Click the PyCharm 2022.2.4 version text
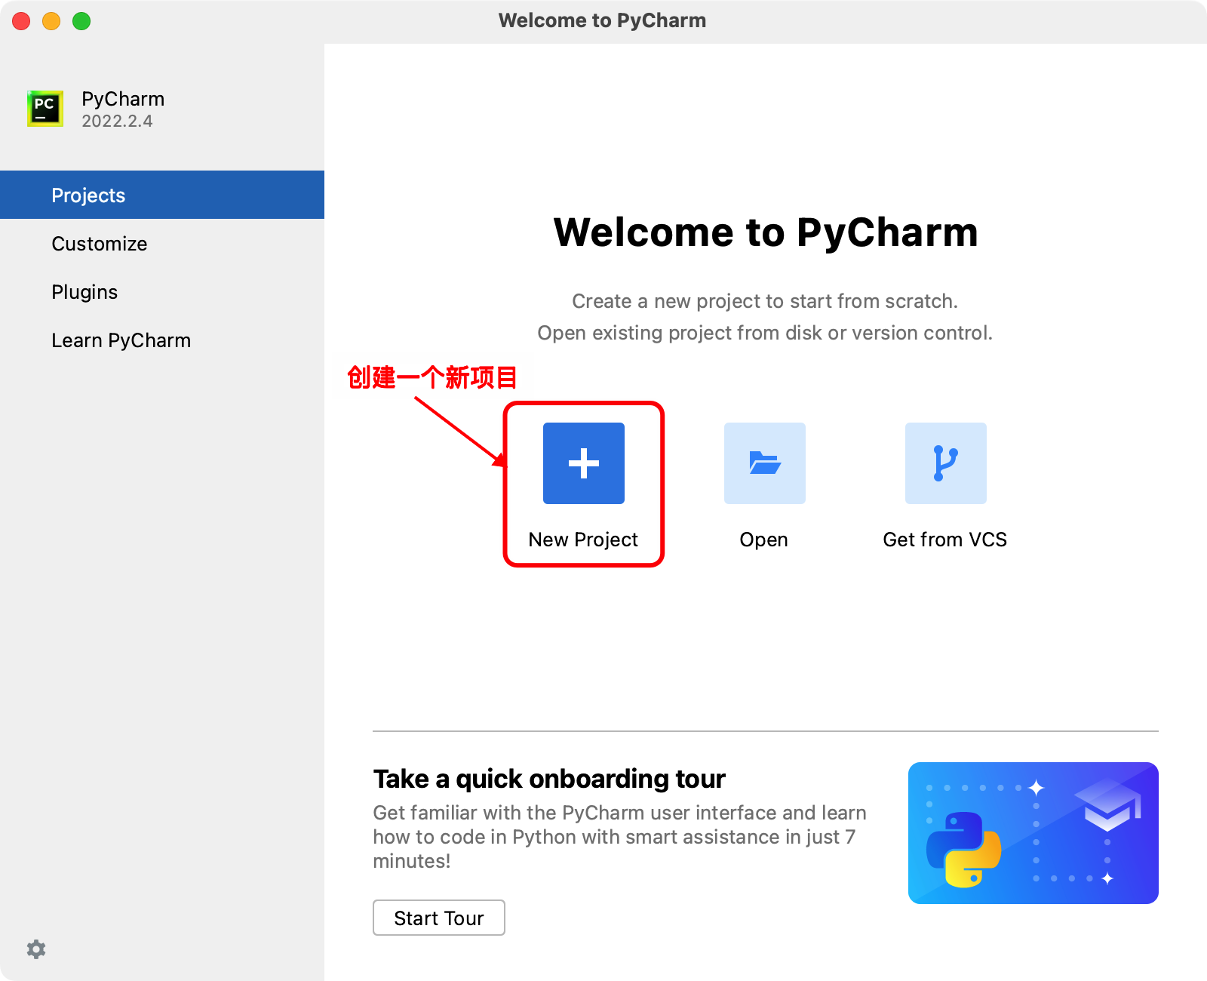This screenshot has height=981, width=1207. pos(117,121)
